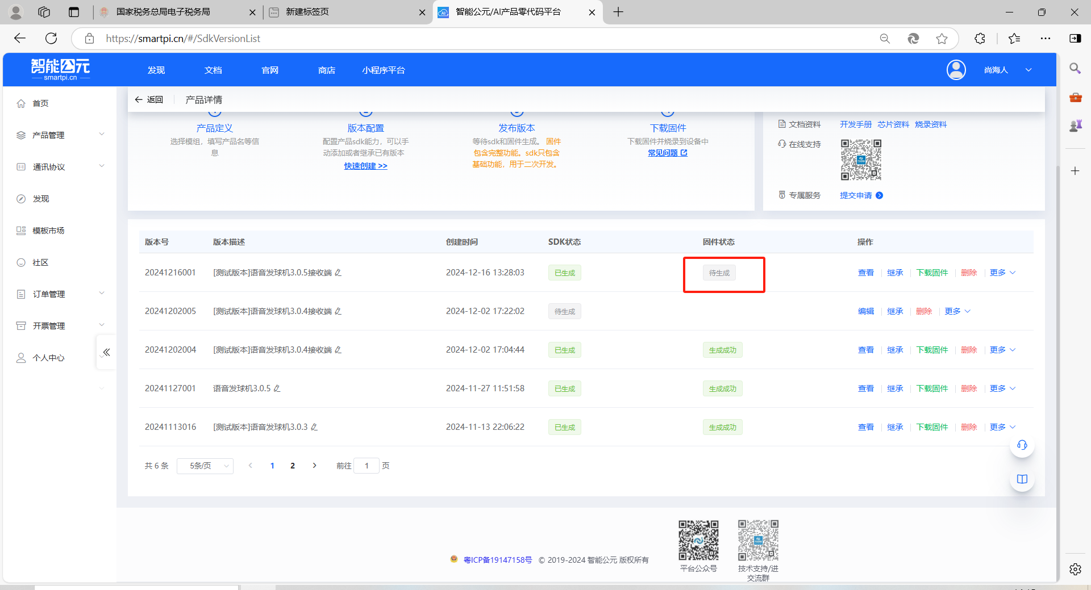Open the 开票管理 sidebar icon

[x=22, y=325]
